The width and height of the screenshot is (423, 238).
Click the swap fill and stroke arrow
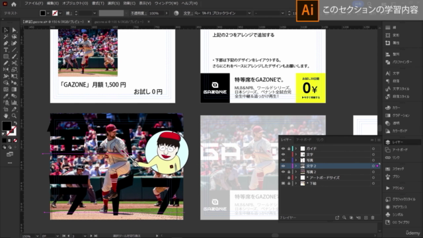coord(15,123)
